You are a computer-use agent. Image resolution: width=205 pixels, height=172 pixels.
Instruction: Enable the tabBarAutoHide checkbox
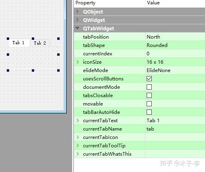pyautogui.click(x=149, y=112)
